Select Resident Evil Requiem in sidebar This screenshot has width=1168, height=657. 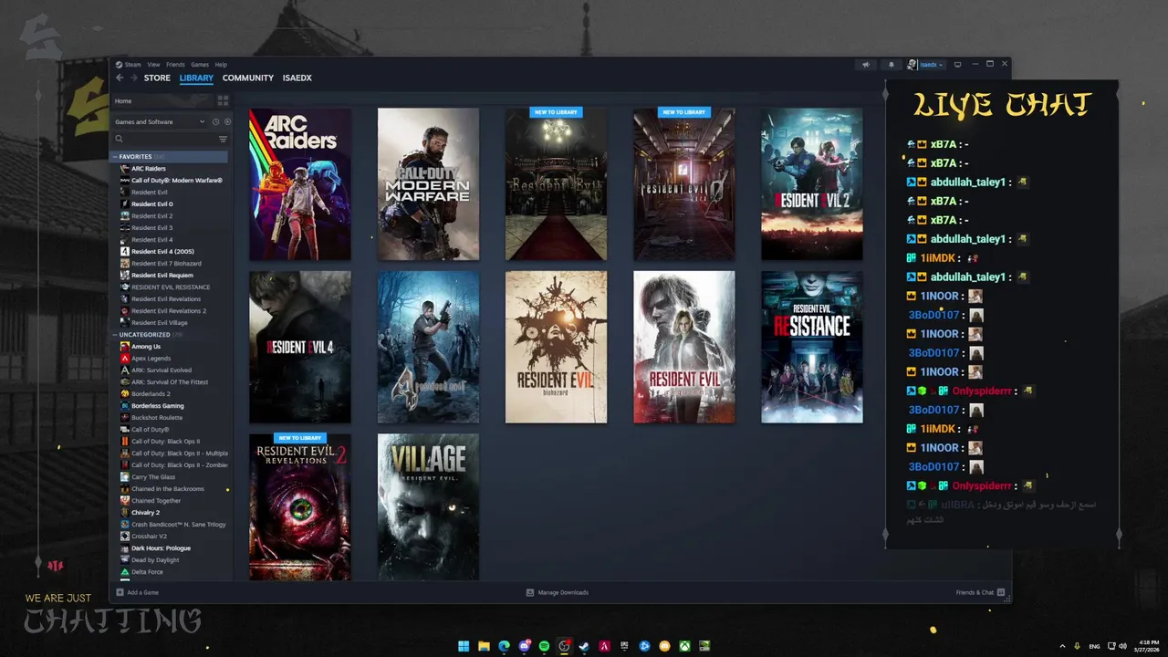[x=162, y=276]
